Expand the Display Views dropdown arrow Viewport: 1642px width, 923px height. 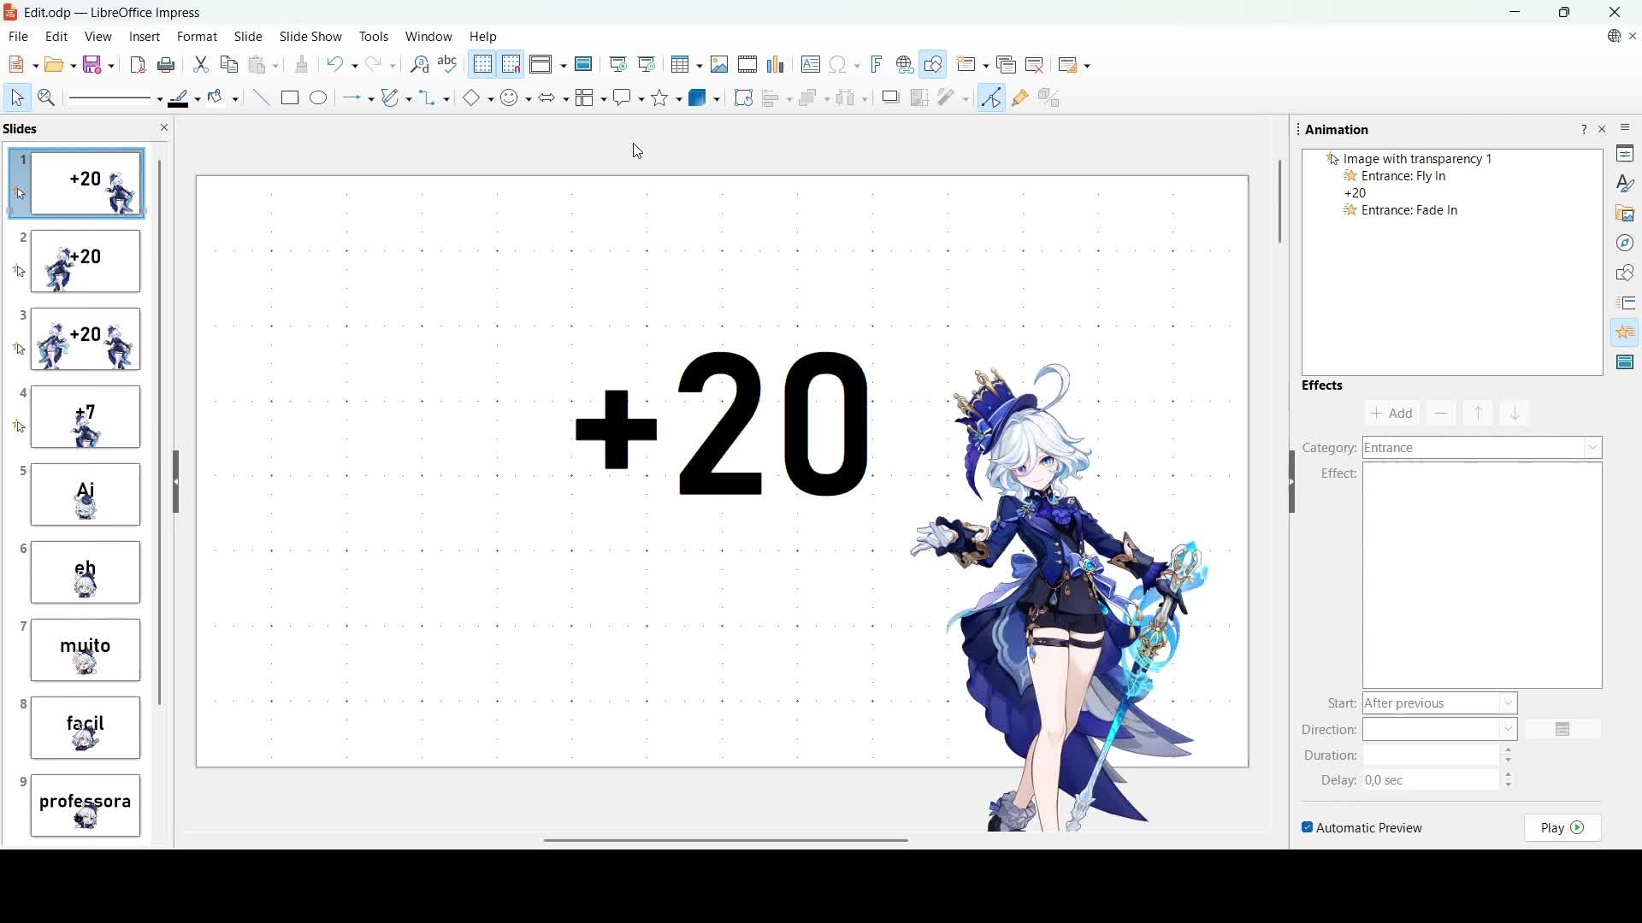pos(564,66)
